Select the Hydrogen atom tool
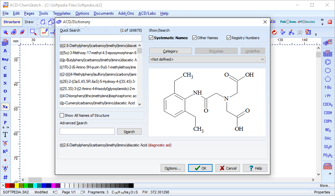 pos(5,76)
